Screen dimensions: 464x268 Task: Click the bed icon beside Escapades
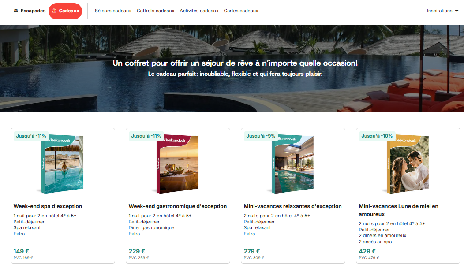click(16, 11)
